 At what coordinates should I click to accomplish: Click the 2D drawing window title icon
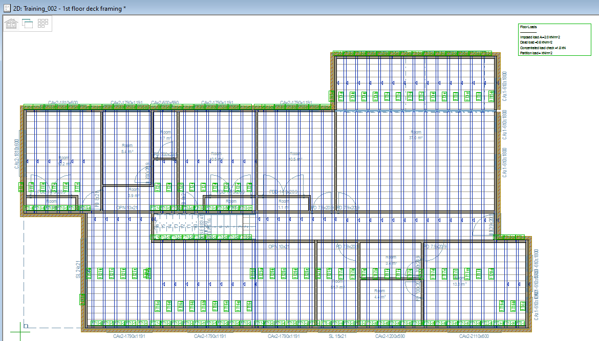6,7
